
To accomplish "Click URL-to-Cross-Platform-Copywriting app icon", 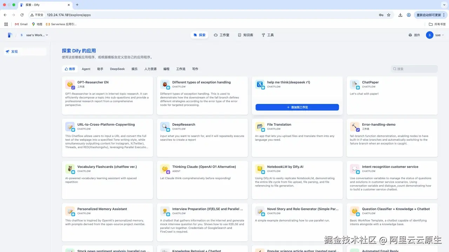I will pyautogui.click(x=70, y=126).
